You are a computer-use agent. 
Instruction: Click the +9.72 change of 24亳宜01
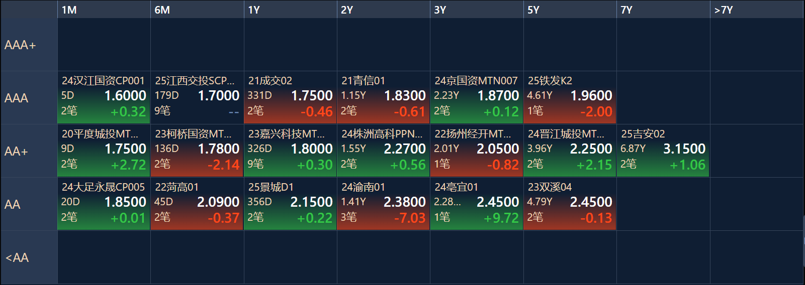[501, 218]
